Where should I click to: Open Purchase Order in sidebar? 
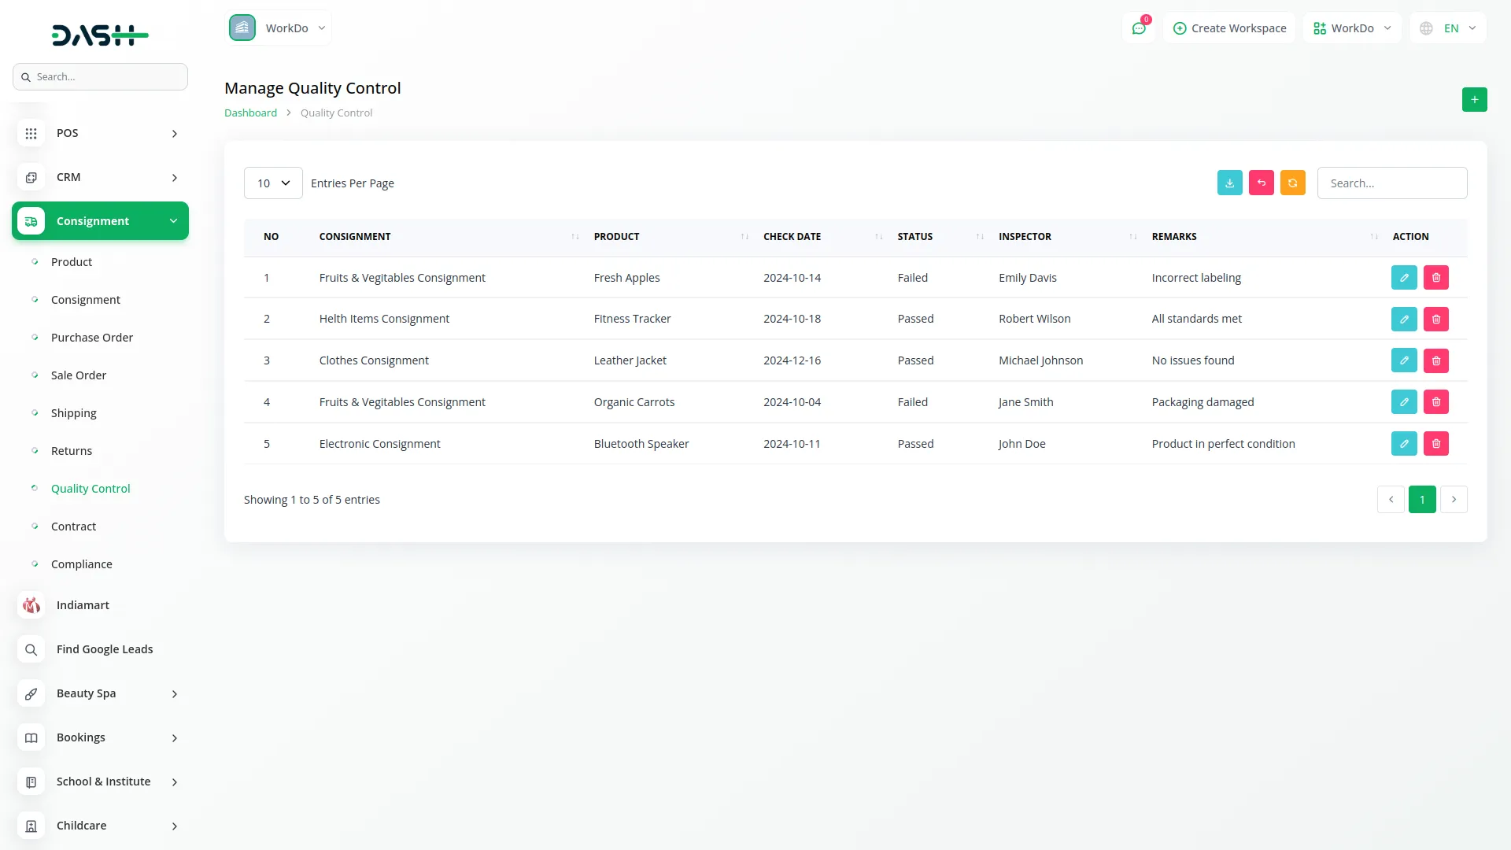click(91, 338)
